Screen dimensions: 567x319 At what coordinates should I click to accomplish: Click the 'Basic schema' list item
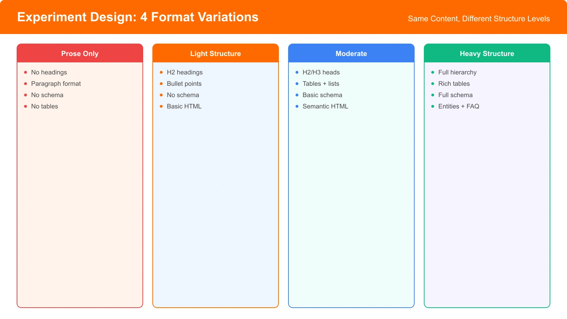pyautogui.click(x=322, y=95)
